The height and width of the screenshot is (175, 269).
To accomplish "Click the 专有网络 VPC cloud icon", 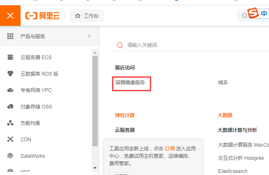I will [10, 90].
